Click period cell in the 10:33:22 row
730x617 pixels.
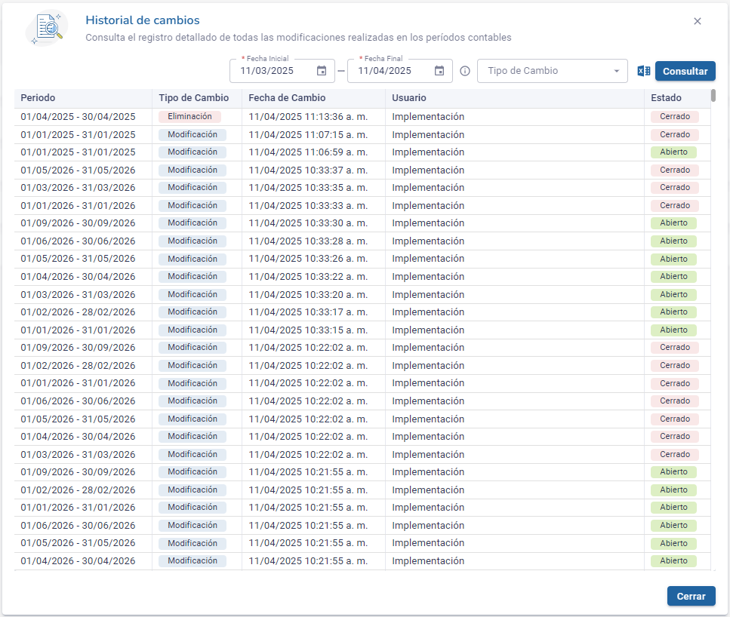[x=79, y=277]
